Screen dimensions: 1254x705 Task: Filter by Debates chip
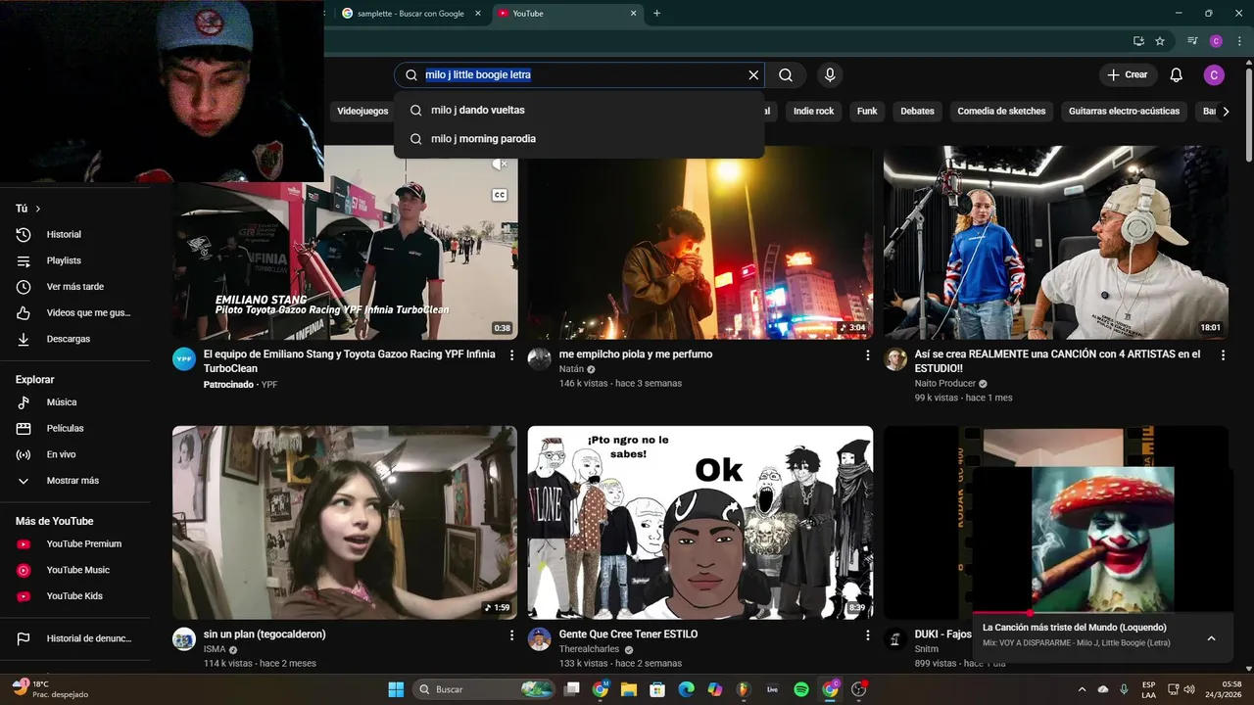917,111
